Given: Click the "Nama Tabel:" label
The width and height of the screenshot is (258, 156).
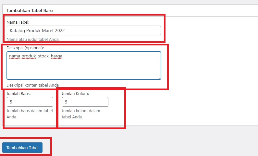Looking at the screenshot, I should pos(18,22).
